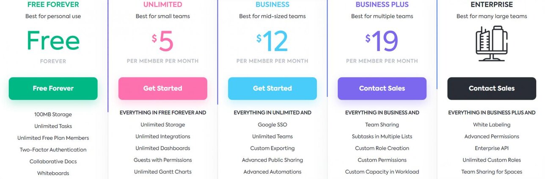Screen dimensions: 545x179
Task: Select the BUSINESS plan heading
Action: (x=272, y=5)
